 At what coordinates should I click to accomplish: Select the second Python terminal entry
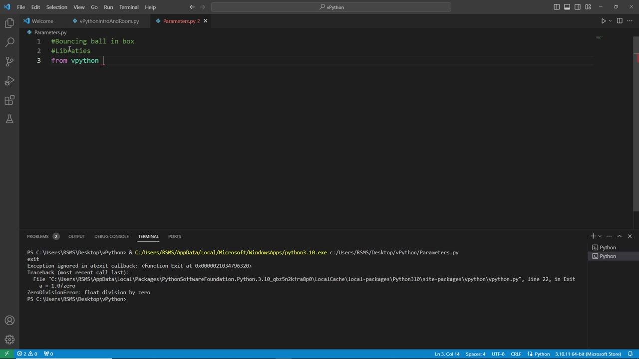[x=613, y=256]
